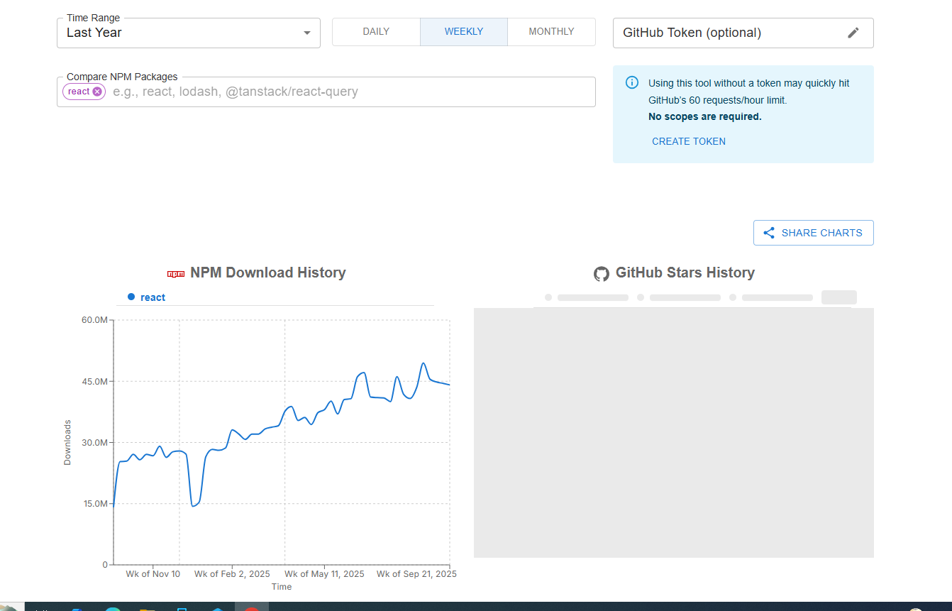Click the react label in the chart legend
Screen dimensions: 952x611
coord(153,297)
